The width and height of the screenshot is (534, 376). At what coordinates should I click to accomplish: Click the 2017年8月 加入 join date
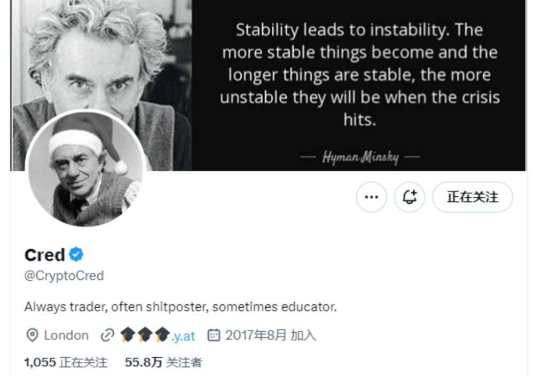[271, 335]
